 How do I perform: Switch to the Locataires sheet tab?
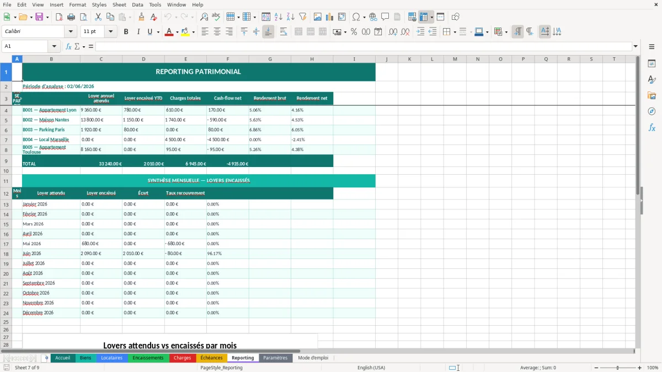coord(111,358)
